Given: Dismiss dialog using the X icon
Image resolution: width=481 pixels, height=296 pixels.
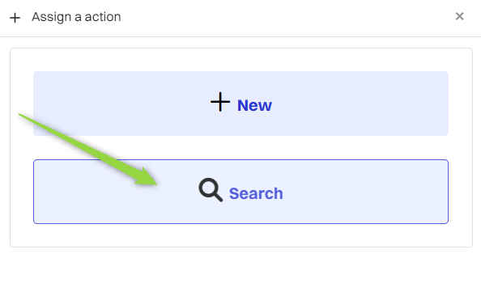Looking at the screenshot, I should pyautogui.click(x=459, y=16).
